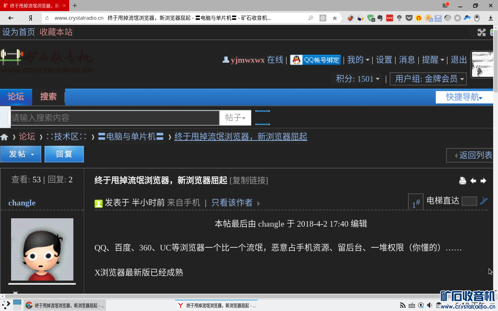Click the globe translate icon in address bar
The width and height of the screenshot is (498, 311).
pyautogui.click(x=323, y=18)
